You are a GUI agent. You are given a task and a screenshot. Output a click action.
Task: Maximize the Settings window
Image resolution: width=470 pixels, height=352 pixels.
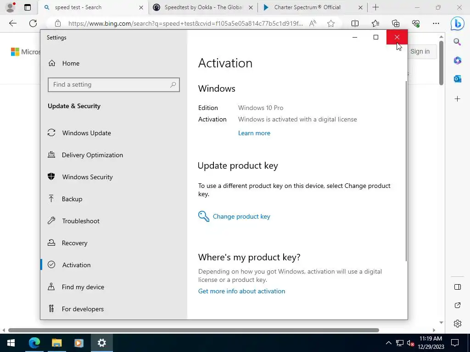coord(376,37)
